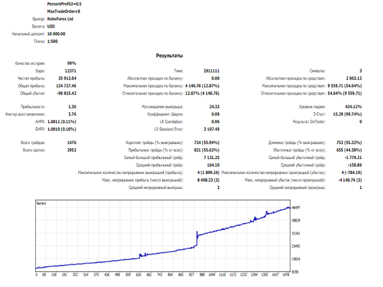This screenshot has width=383, height=287.
Task: Select the PercentProfit2=0.5 parameter line
Action: point(64,4)
